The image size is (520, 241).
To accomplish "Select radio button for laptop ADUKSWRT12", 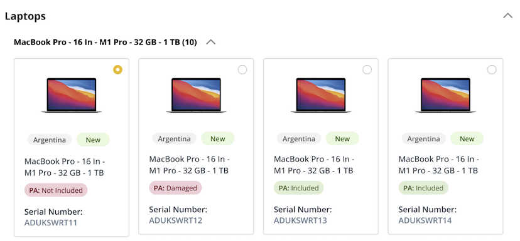I will tap(242, 69).
